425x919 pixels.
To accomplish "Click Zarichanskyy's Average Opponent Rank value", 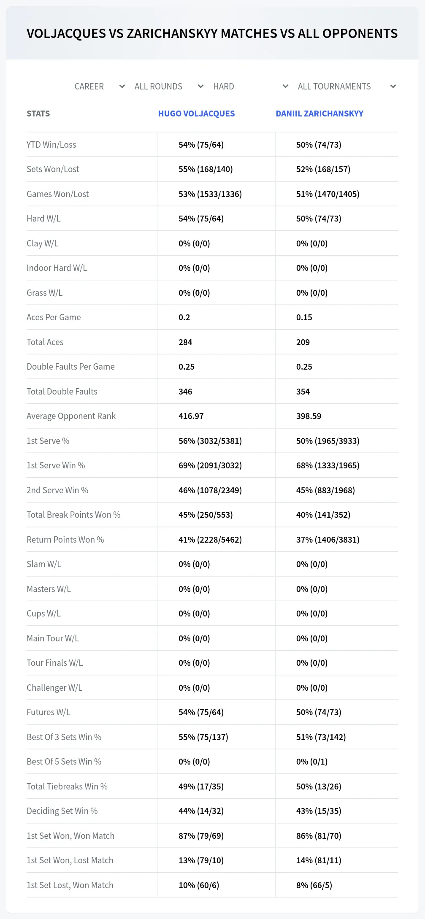I will pyautogui.click(x=309, y=416).
